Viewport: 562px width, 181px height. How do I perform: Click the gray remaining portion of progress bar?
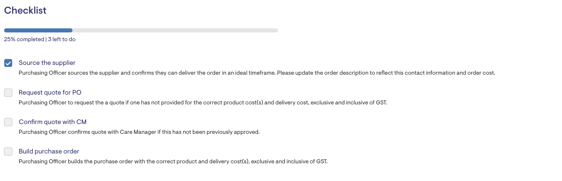(175, 31)
